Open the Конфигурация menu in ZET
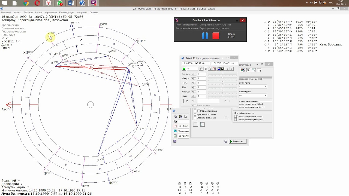 (x=67, y=13)
